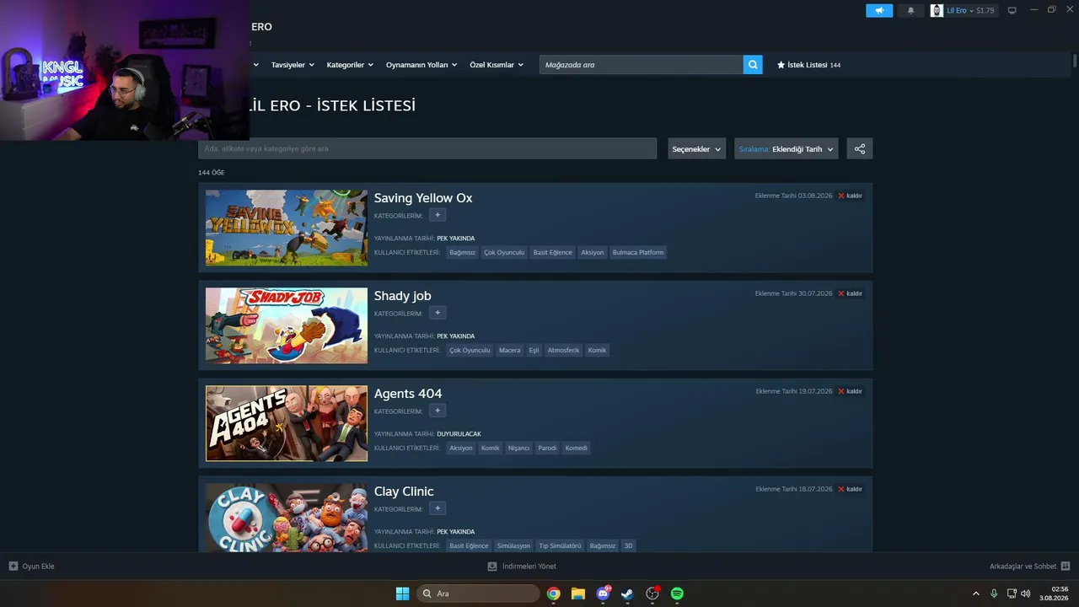This screenshot has width=1079, height=607.
Task: Click the Shady Job game thumbnail
Action: coord(287,325)
